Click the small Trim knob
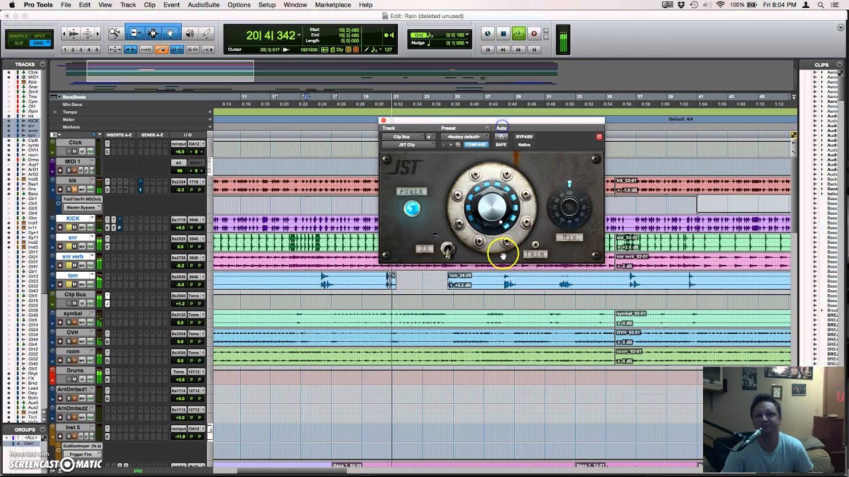 (x=535, y=245)
